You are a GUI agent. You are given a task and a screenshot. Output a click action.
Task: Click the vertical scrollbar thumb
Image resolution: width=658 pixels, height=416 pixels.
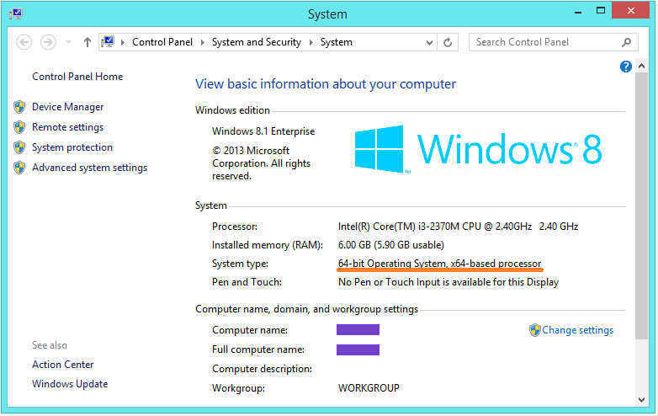(x=641, y=205)
